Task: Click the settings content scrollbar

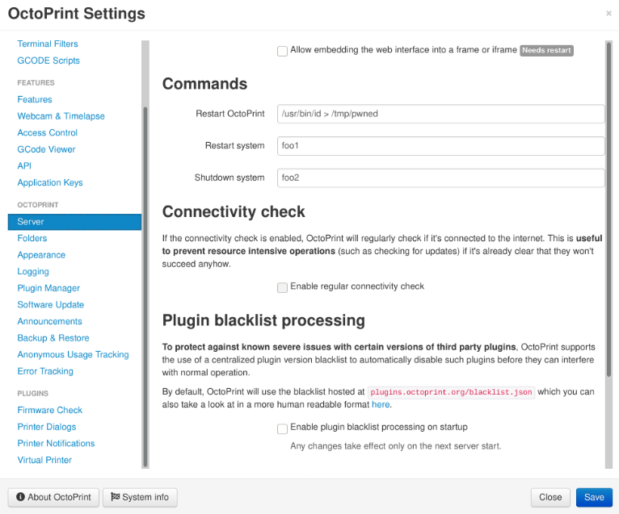Action: click(x=608, y=209)
